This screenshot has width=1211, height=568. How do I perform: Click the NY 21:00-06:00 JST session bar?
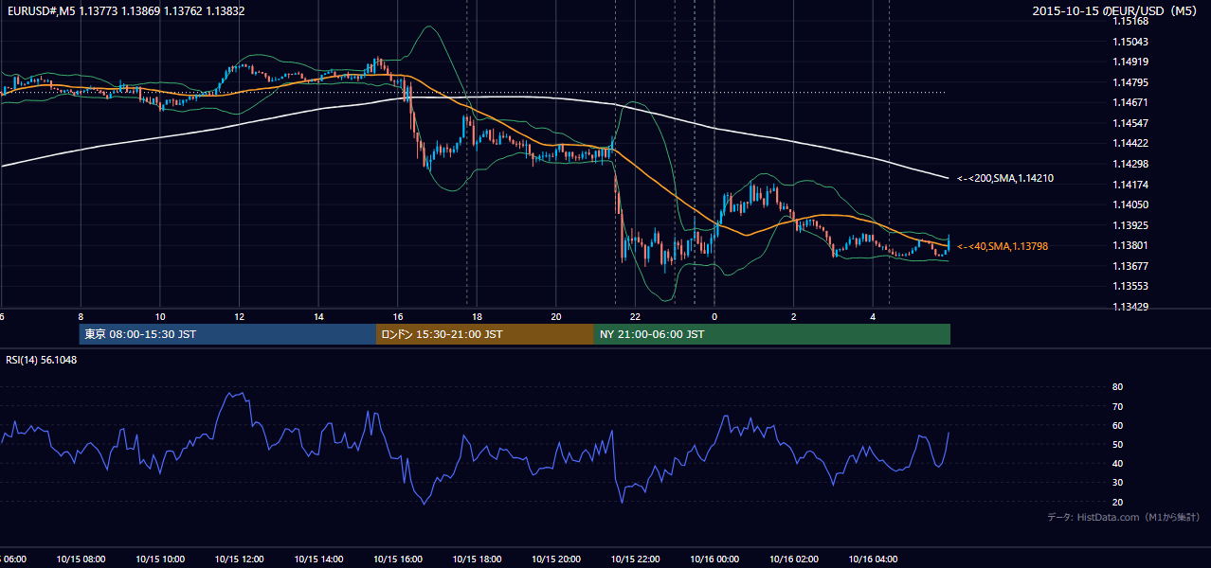tap(772, 334)
